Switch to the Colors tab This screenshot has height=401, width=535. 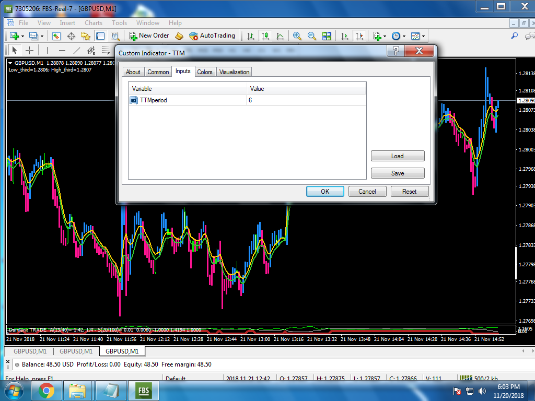click(205, 72)
